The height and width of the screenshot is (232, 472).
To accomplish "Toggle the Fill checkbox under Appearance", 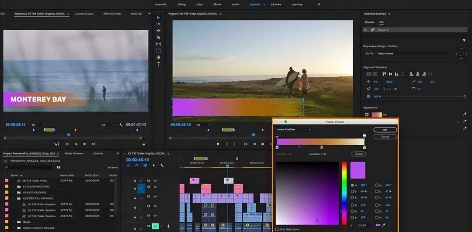I will coord(367,115).
